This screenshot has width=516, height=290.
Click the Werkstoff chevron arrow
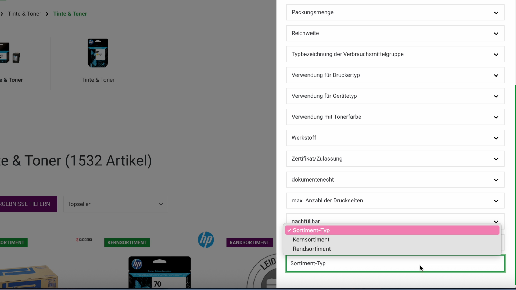pyautogui.click(x=496, y=138)
